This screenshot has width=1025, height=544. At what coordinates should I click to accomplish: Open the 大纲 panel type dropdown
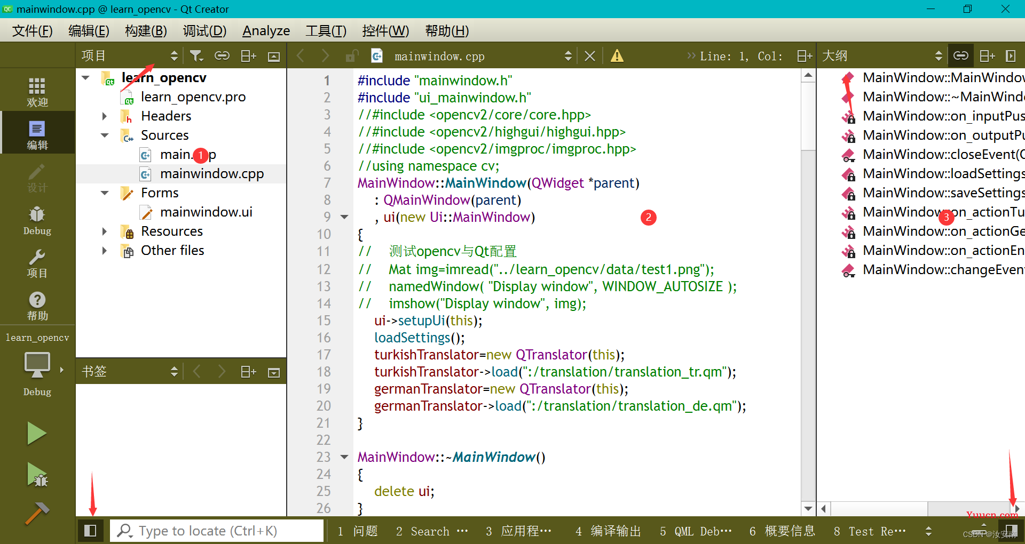[939, 56]
